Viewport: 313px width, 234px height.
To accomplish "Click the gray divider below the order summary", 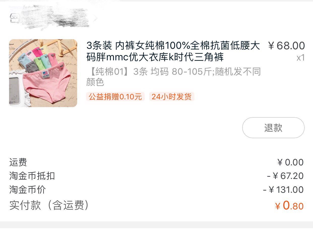I will pyautogui.click(x=156, y=225).
